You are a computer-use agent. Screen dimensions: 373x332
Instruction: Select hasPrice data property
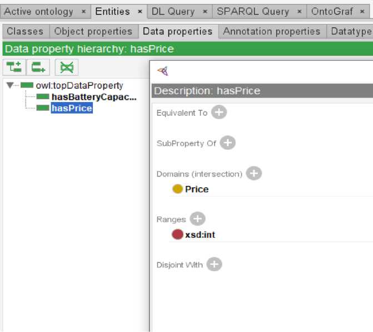tap(72, 108)
